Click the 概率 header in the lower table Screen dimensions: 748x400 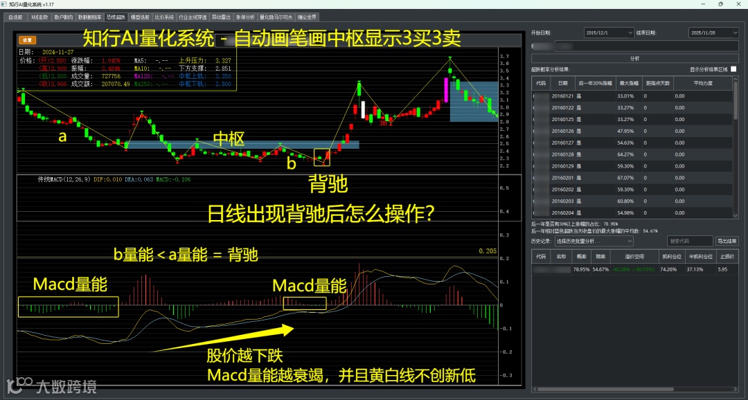click(x=581, y=256)
